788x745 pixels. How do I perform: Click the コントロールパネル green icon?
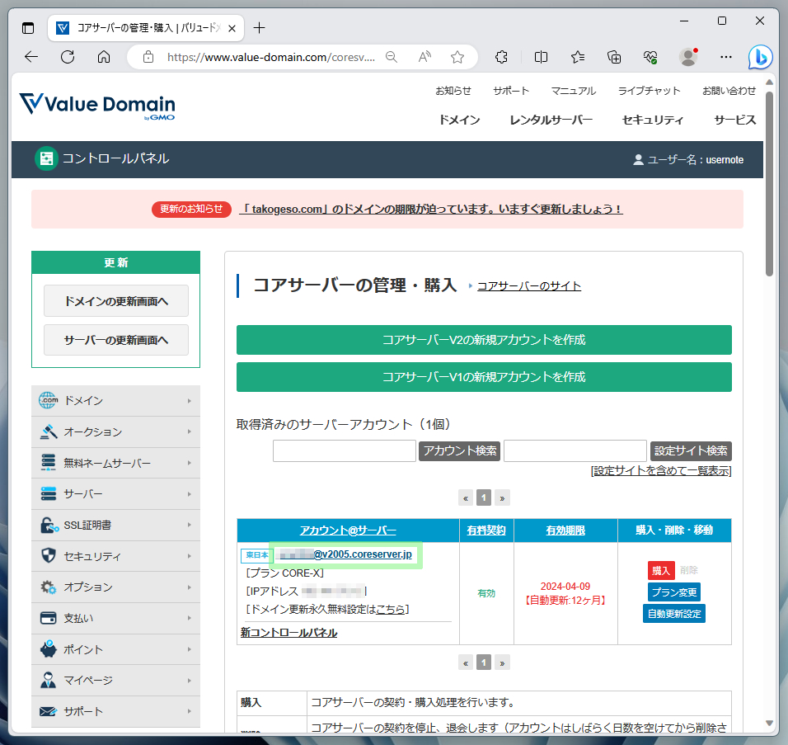[x=46, y=158]
